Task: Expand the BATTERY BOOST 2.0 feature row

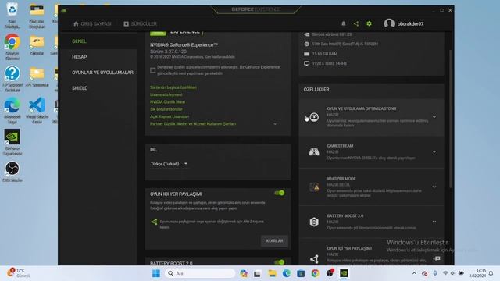Action: click(x=434, y=222)
